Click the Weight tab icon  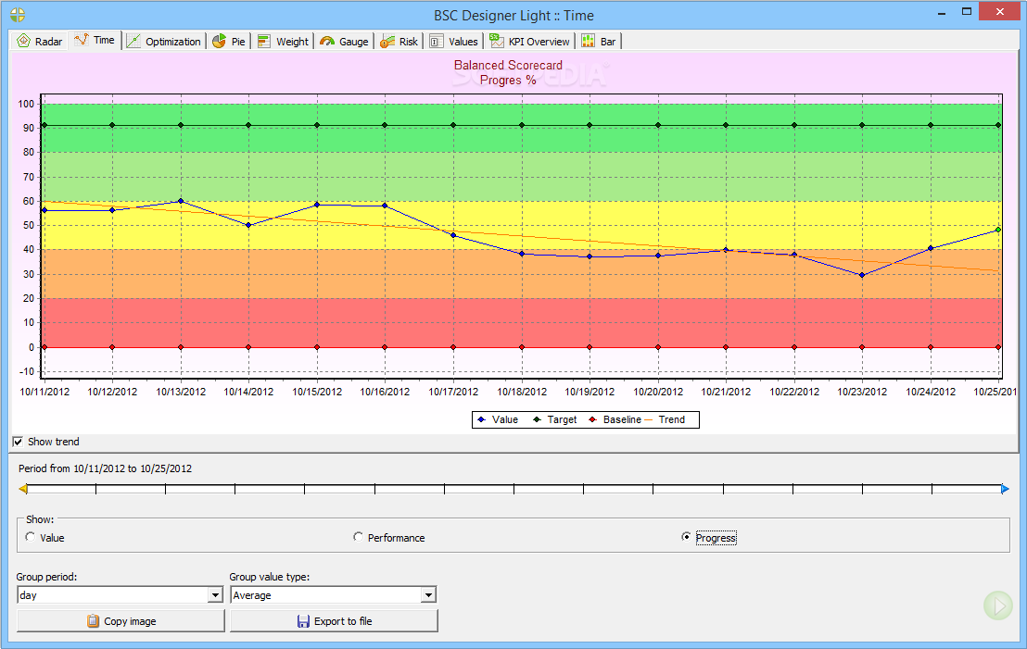click(264, 42)
